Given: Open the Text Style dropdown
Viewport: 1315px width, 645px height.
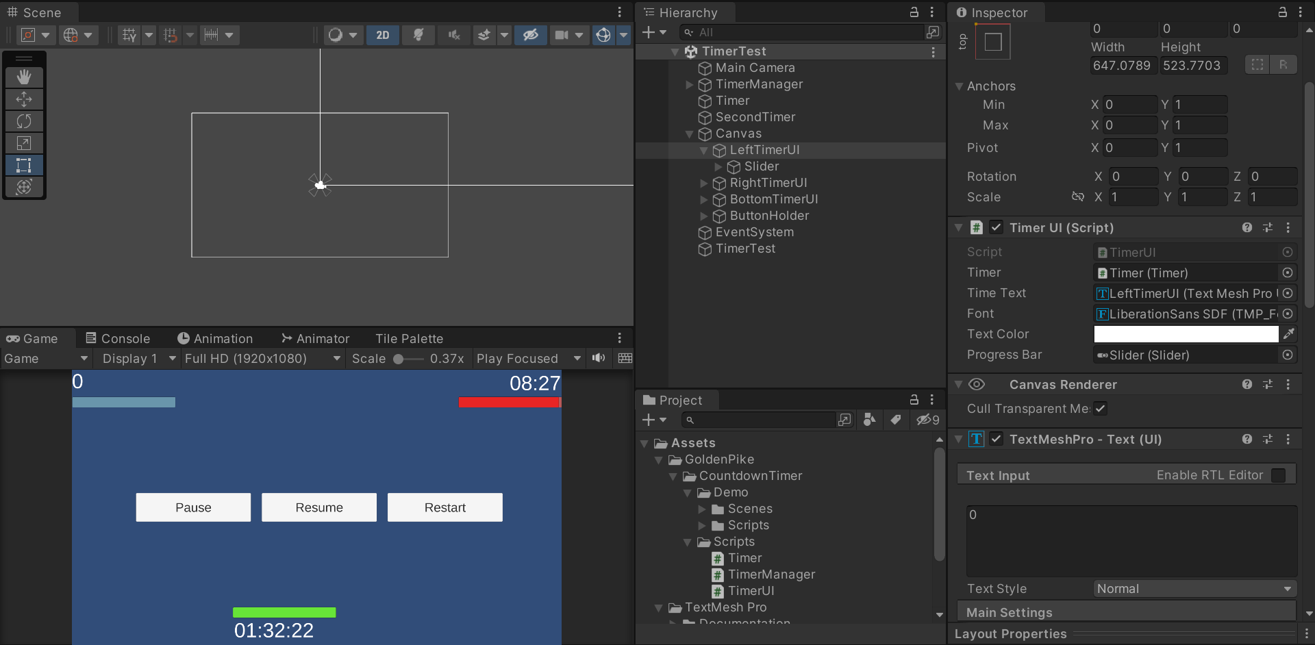Looking at the screenshot, I should 1193,589.
